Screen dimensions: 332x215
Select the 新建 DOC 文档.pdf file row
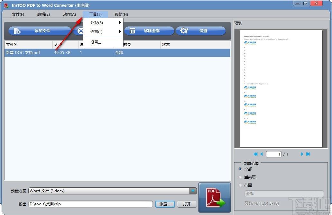(117, 53)
